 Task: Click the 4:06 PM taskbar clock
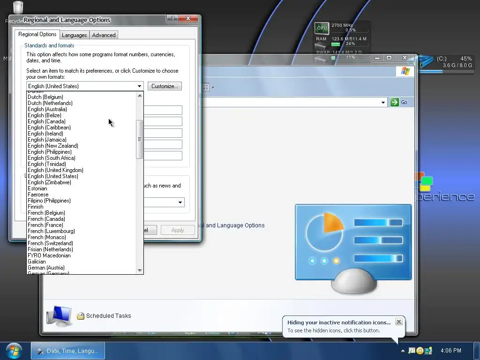[x=450, y=351]
